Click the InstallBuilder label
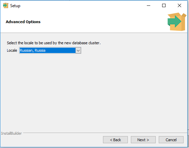 (x=12, y=133)
